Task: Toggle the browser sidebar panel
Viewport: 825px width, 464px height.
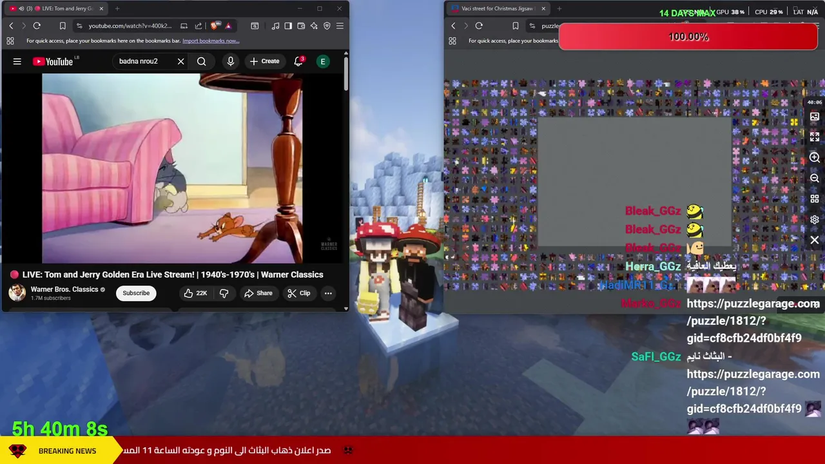Action: click(x=288, y=26)
